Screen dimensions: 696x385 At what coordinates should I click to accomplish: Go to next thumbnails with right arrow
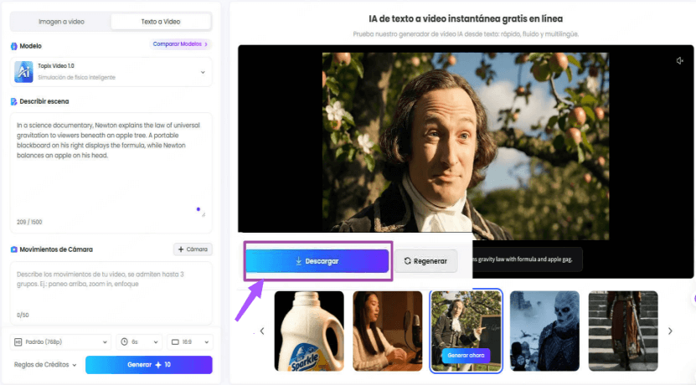tap(670, 331)
